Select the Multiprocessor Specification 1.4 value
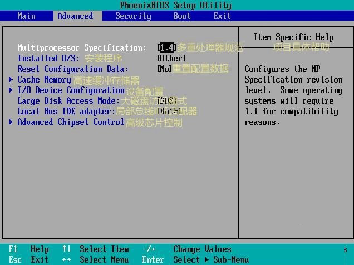Screen dimensions: 354x265 coord(166,48)
